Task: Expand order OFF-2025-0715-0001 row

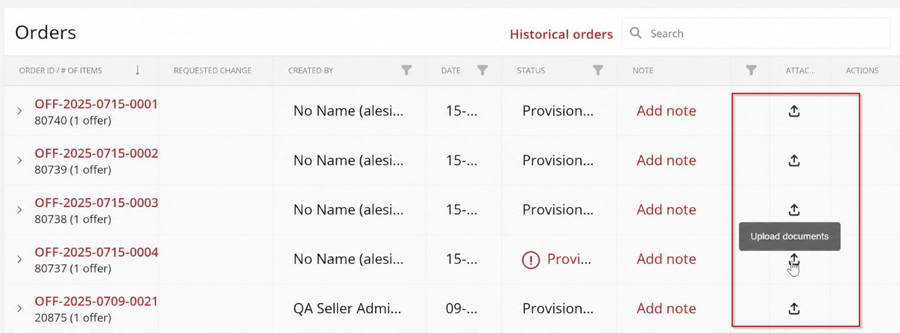Action: coord(20,111)
